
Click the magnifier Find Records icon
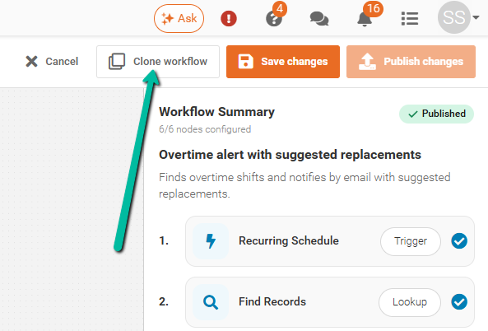[211, 302]
